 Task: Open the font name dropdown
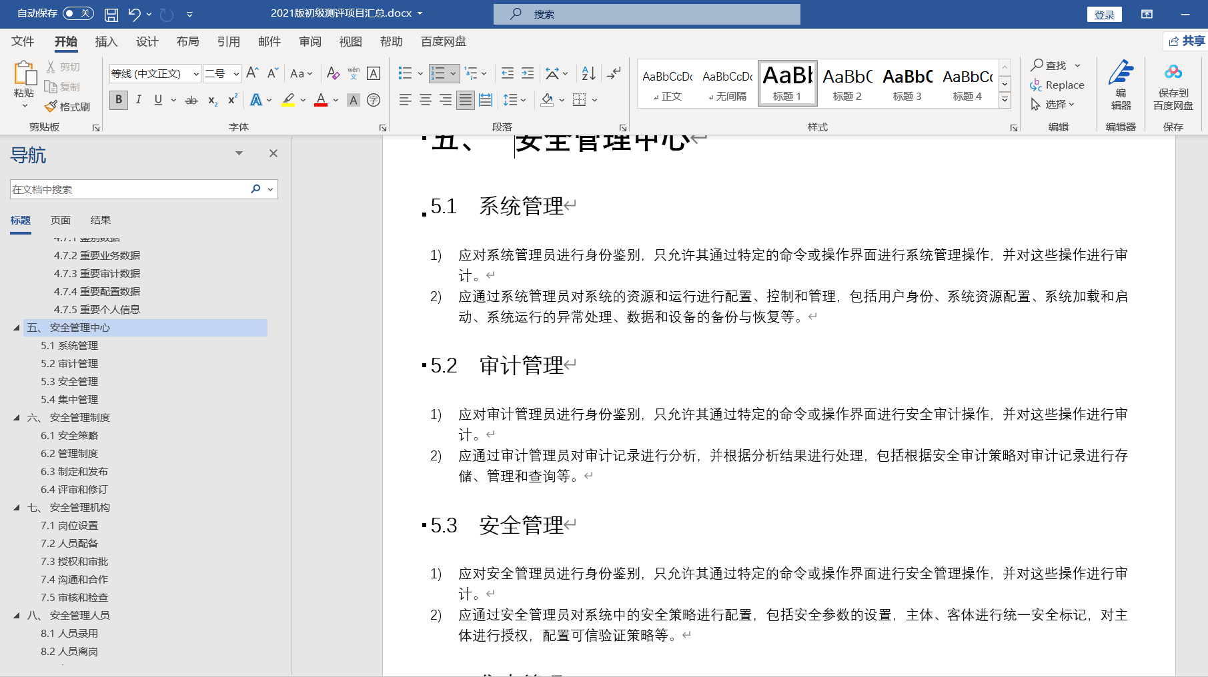pos(196,73)
